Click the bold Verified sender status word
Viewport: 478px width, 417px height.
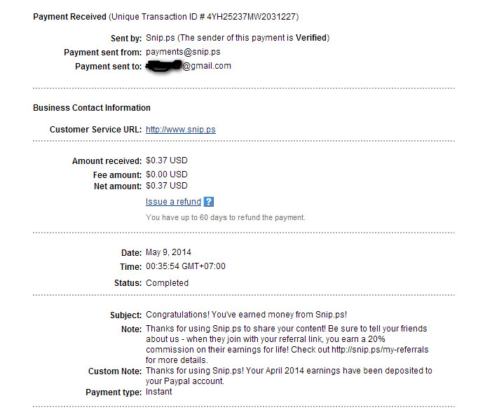[312, 38]
